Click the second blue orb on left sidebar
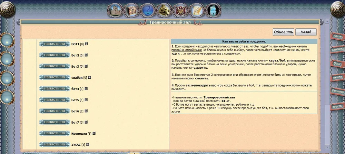Screen dimensions: 345x154 tap(7, 59)
